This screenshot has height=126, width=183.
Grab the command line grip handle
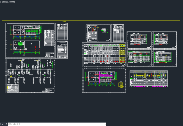pyautogui.click(x=1, y=124)
